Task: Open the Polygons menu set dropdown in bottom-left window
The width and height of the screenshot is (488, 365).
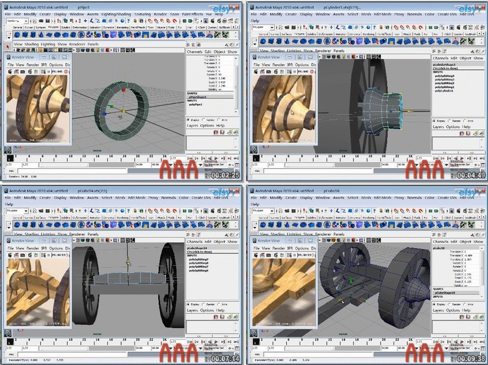Action: (20, 210)
